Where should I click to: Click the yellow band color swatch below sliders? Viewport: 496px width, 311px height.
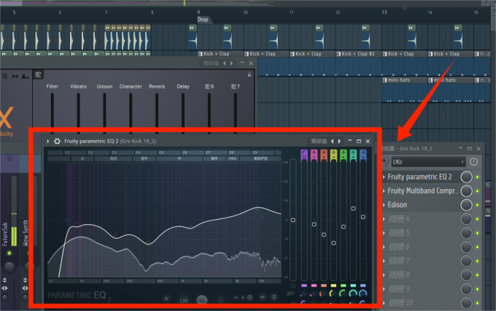(x=333, y=285)
